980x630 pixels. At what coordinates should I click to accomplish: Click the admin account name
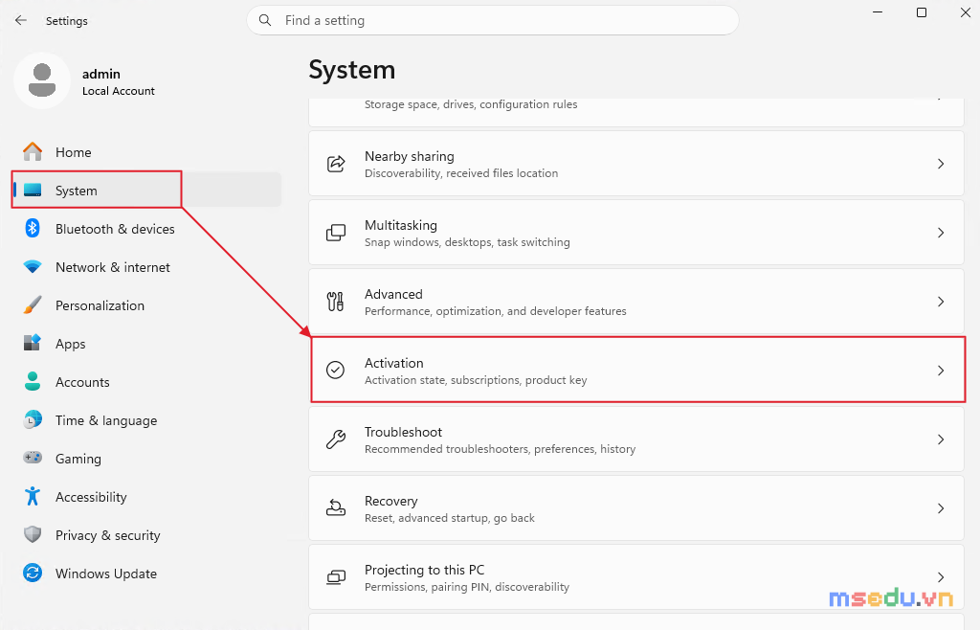101,74
